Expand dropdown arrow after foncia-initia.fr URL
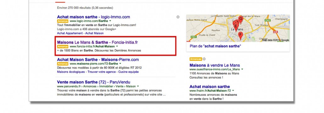Image resolution: width=324 pixels, height=113 pixels. [x=117, y=46]
